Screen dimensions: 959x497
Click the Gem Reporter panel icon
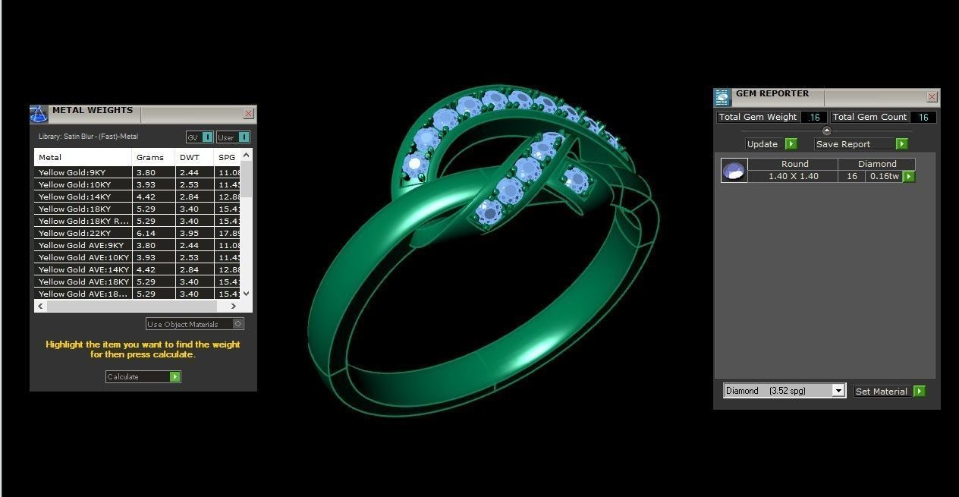pos(722,97)
